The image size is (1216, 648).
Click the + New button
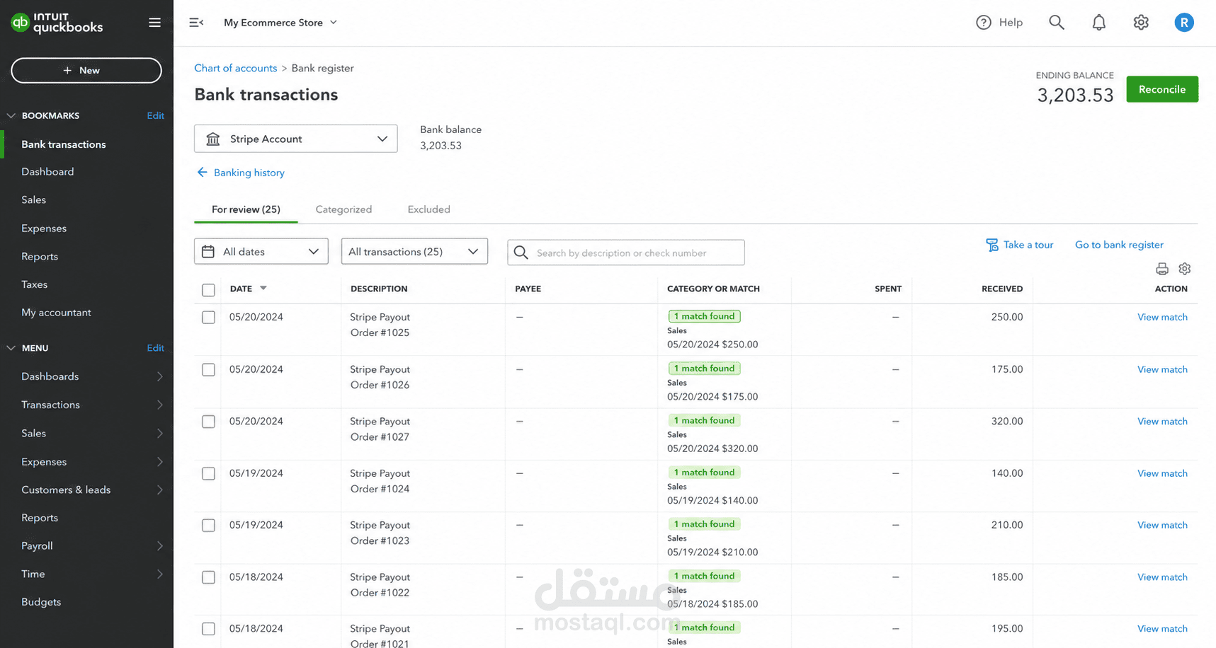pos(86,71)
